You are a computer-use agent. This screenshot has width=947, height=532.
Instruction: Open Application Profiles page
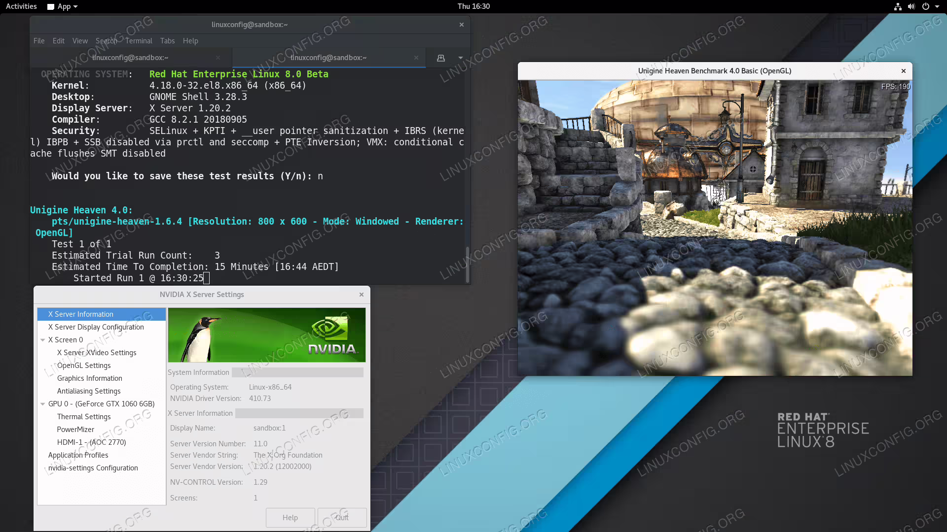click(78, 455)
